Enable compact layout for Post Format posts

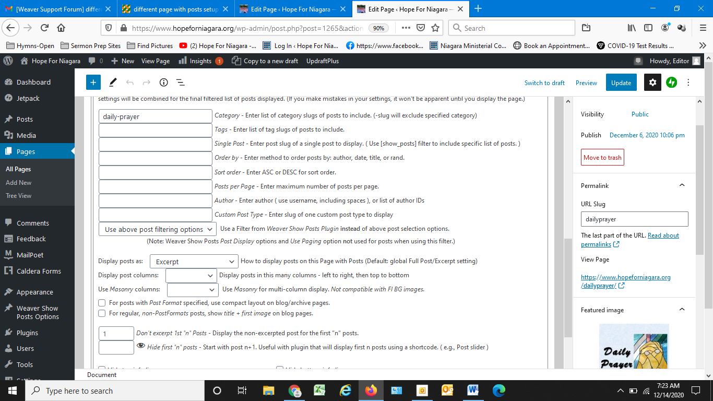102,303
